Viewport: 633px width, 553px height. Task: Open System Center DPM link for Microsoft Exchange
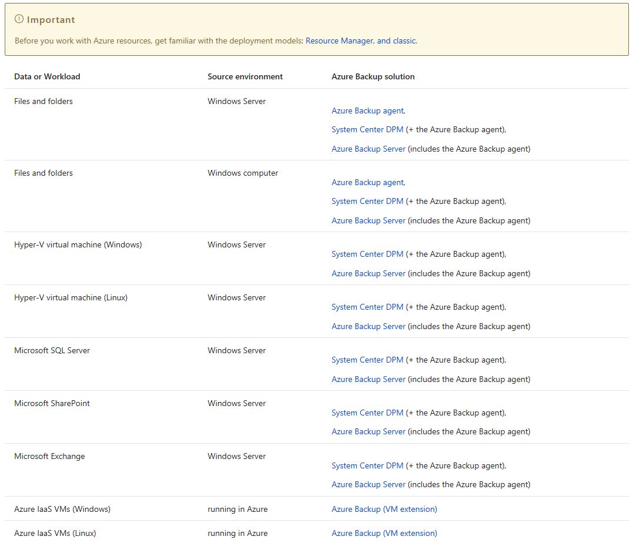click(367, 466)
